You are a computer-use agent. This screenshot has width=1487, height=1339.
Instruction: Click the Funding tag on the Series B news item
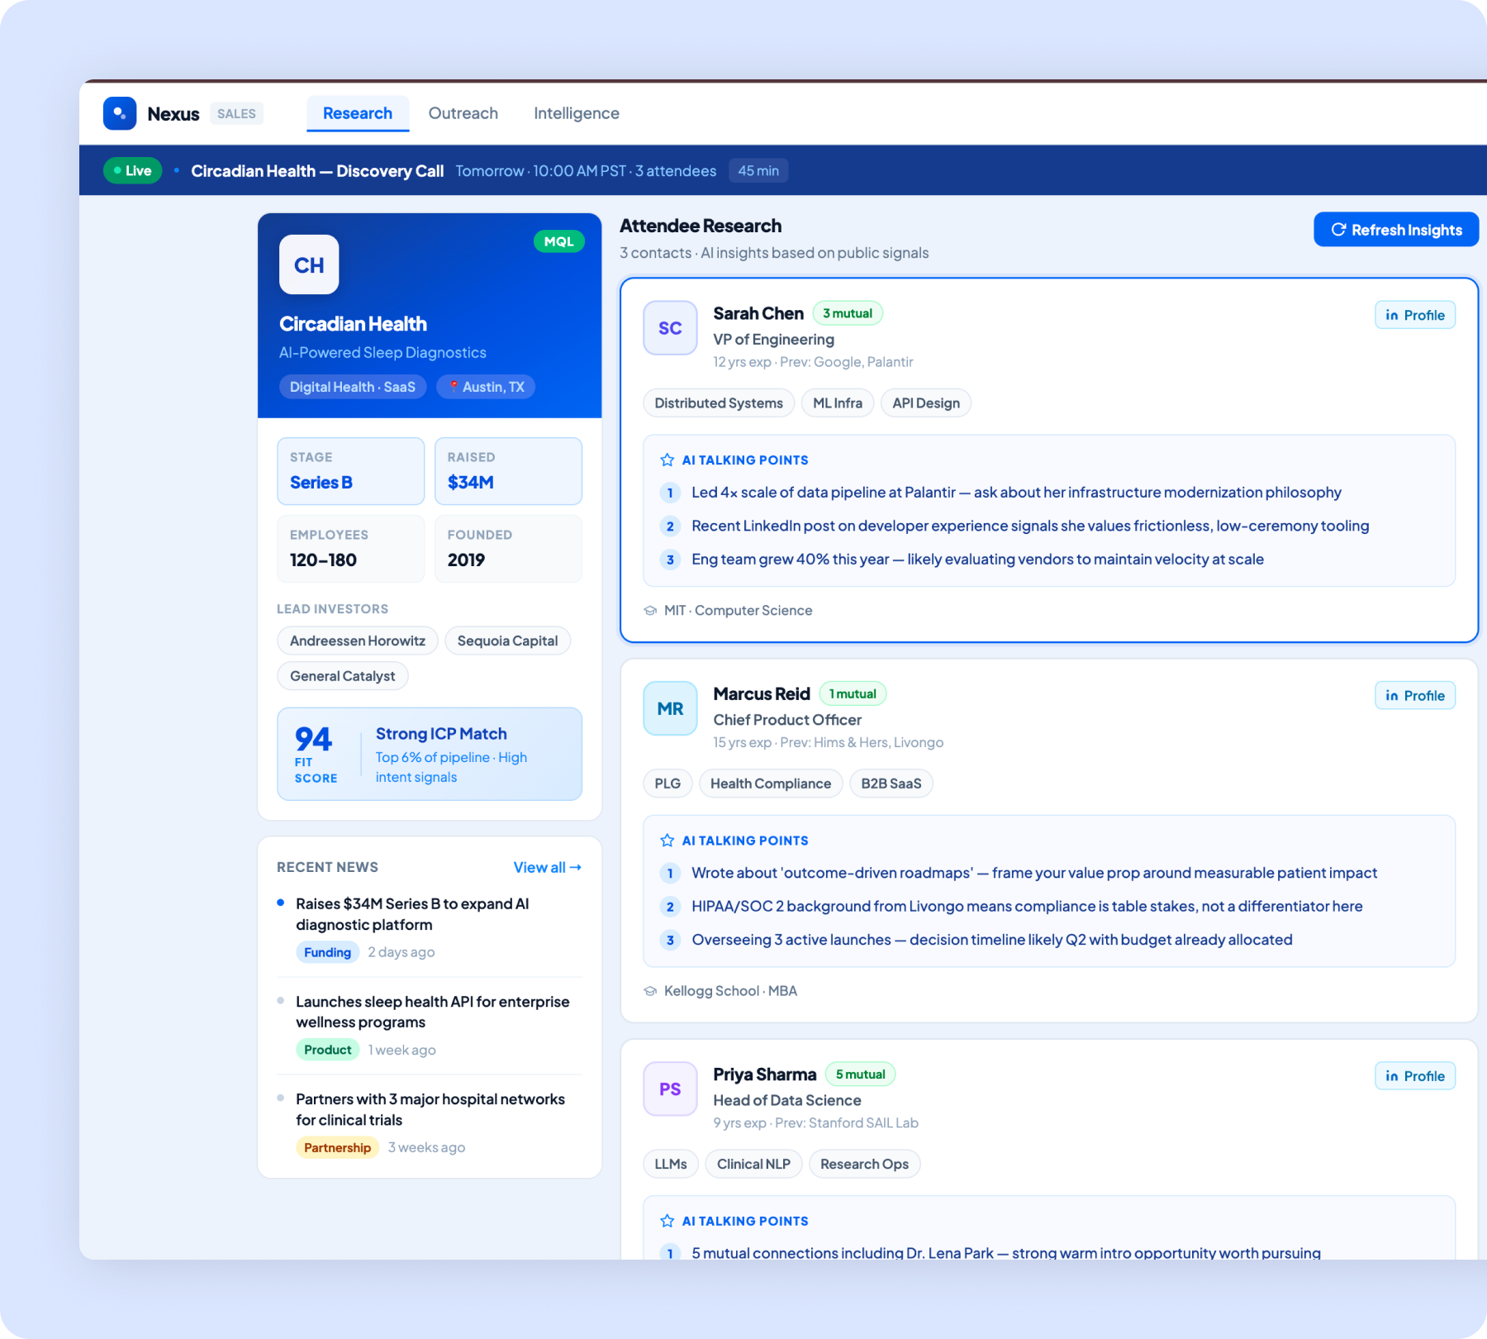[x=327, y=952]
